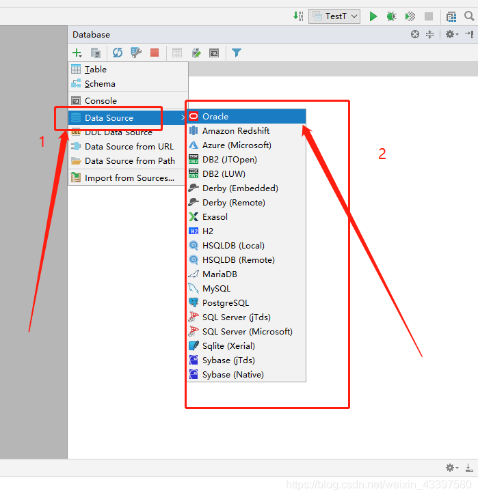Choose DB2 (JTOpen) driver
478x497 pixels.
(247, 160)
